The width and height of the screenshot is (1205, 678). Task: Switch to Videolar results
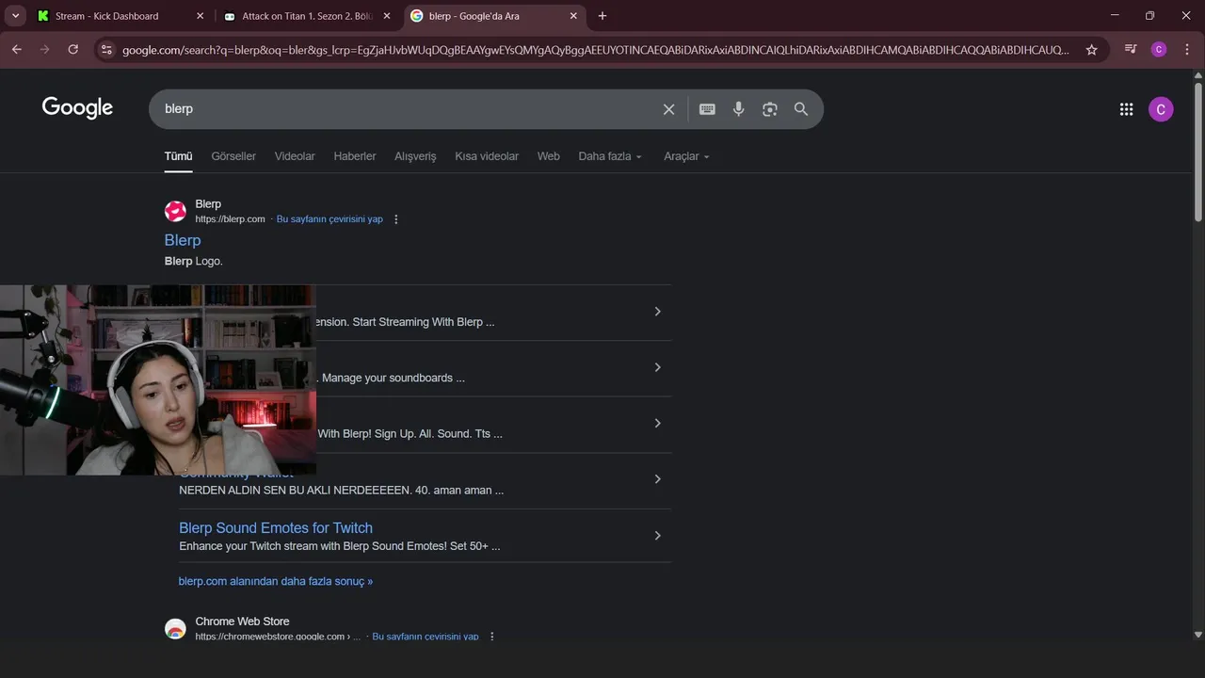[295, 156]
